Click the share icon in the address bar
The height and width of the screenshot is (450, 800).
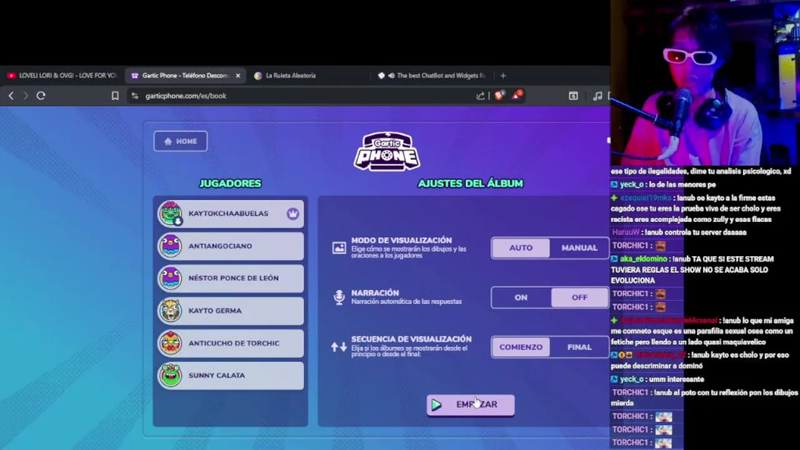[x=480, y=96]
